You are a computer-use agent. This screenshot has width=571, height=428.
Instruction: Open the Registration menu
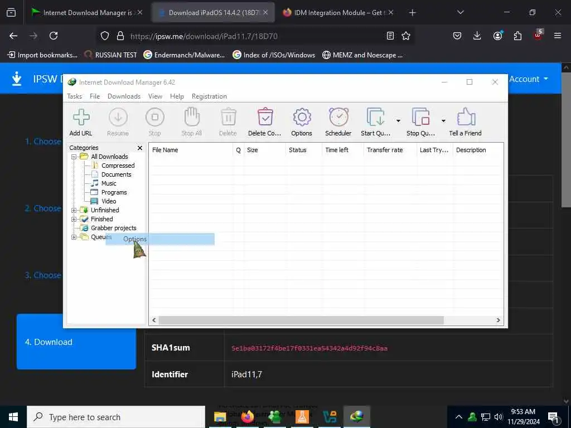210,96
